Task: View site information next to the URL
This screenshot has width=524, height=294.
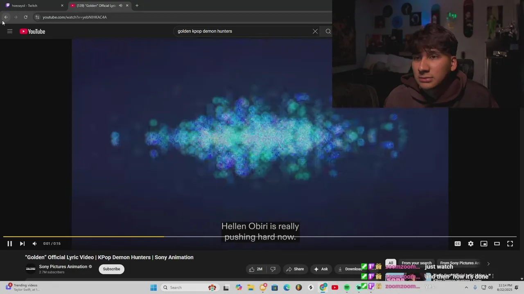Action: 37,17
